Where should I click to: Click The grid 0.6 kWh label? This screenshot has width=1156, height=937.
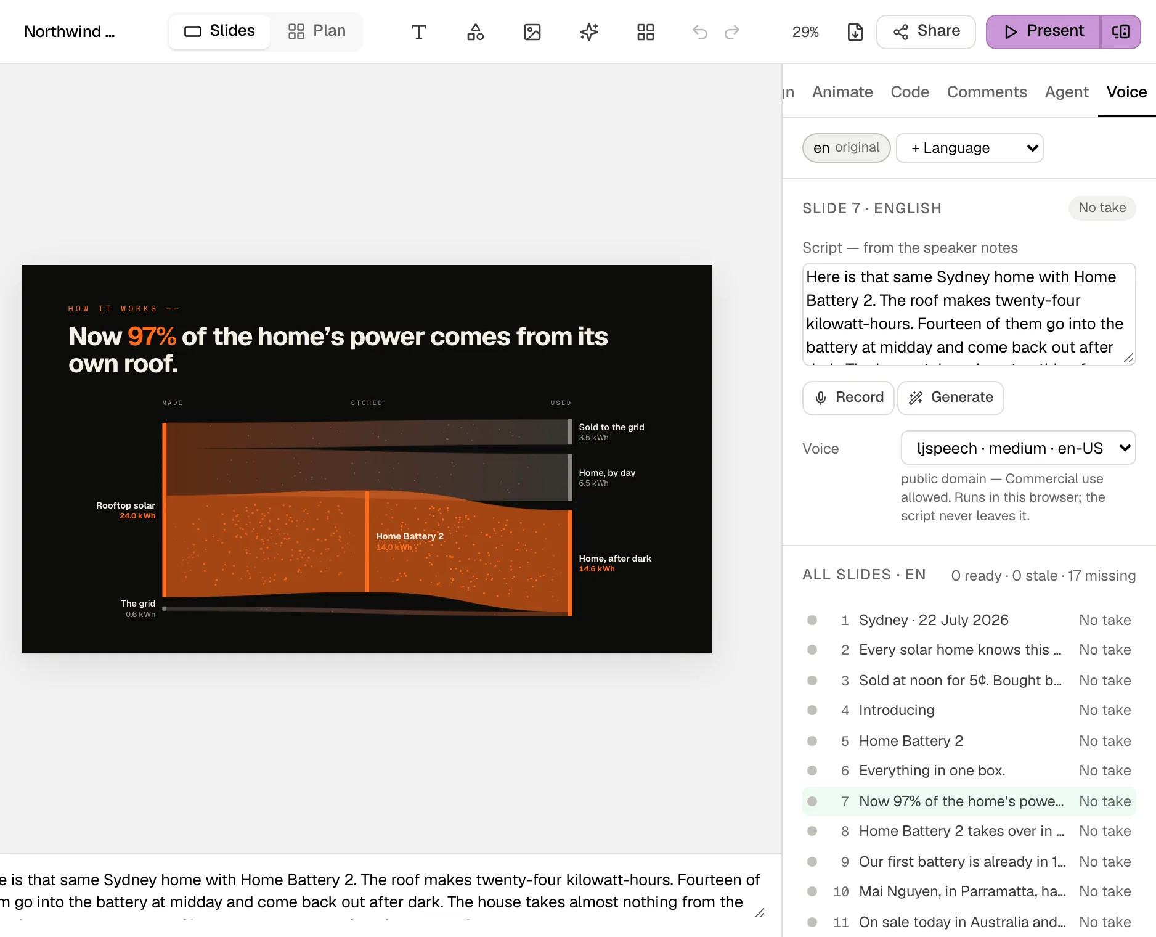[138, 608]
